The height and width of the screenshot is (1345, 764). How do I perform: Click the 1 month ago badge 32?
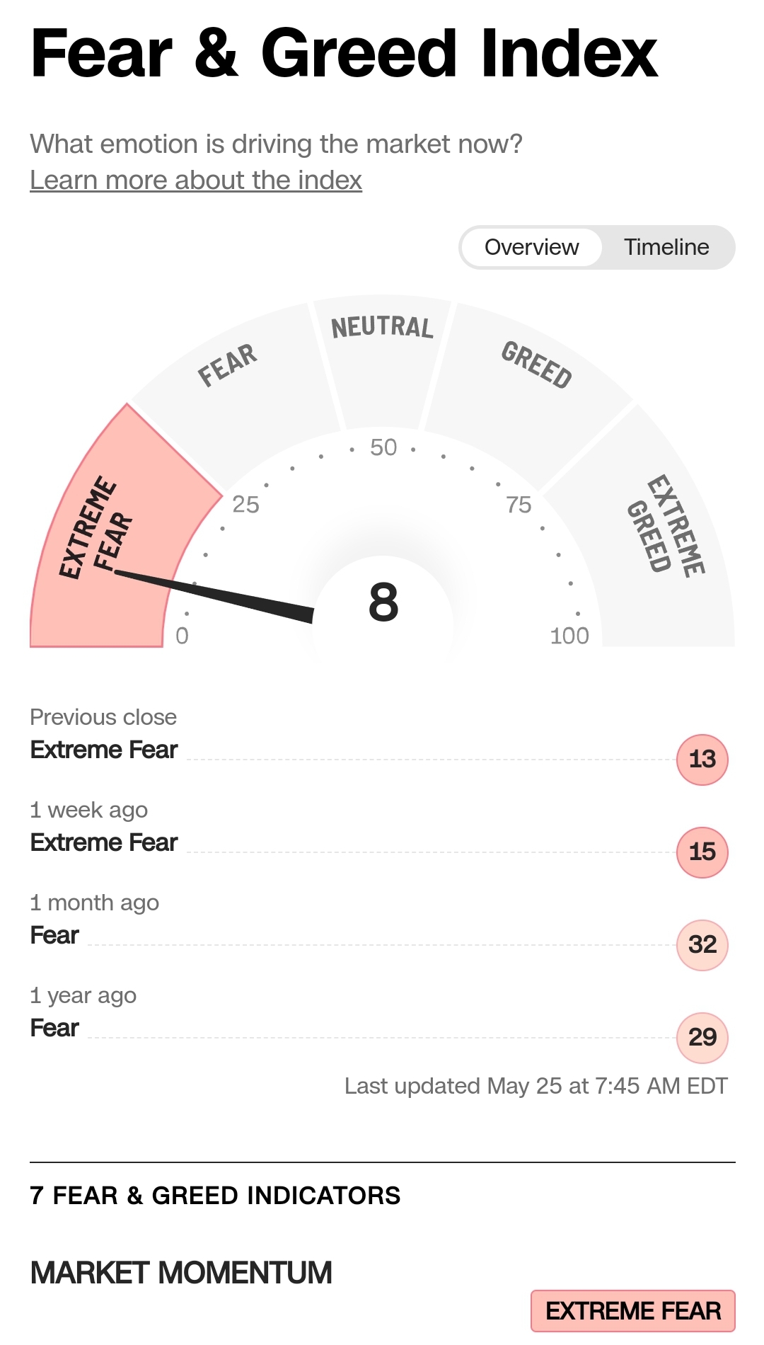[702, 945]
